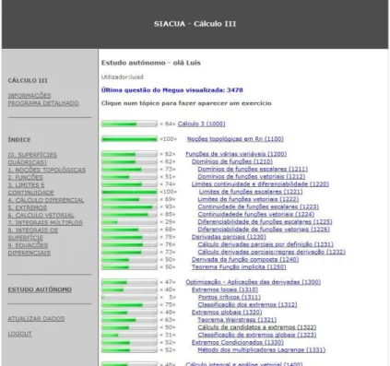Viewport: 390px width, 366px height.
Task: Go to index item 6. Cálculo Vetorial
Action: tap(41, 215)
